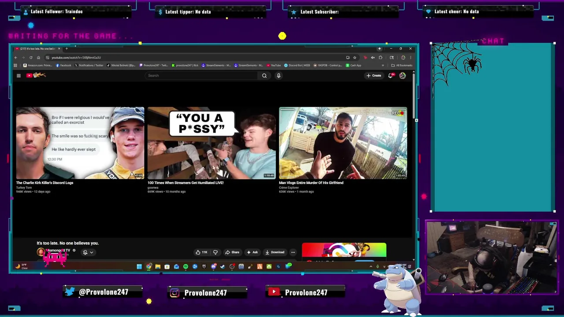Go back with the browser back arrow
Image resolution: width=564 pixels, height=317 pixels.
pos(16,58)
